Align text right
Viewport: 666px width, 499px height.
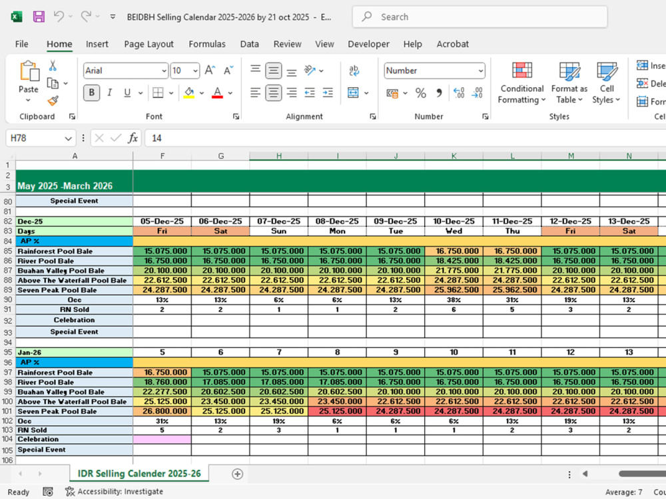(x=292, y=92)
